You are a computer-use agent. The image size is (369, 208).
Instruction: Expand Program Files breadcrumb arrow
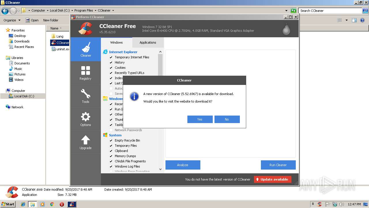coord(95,11)
